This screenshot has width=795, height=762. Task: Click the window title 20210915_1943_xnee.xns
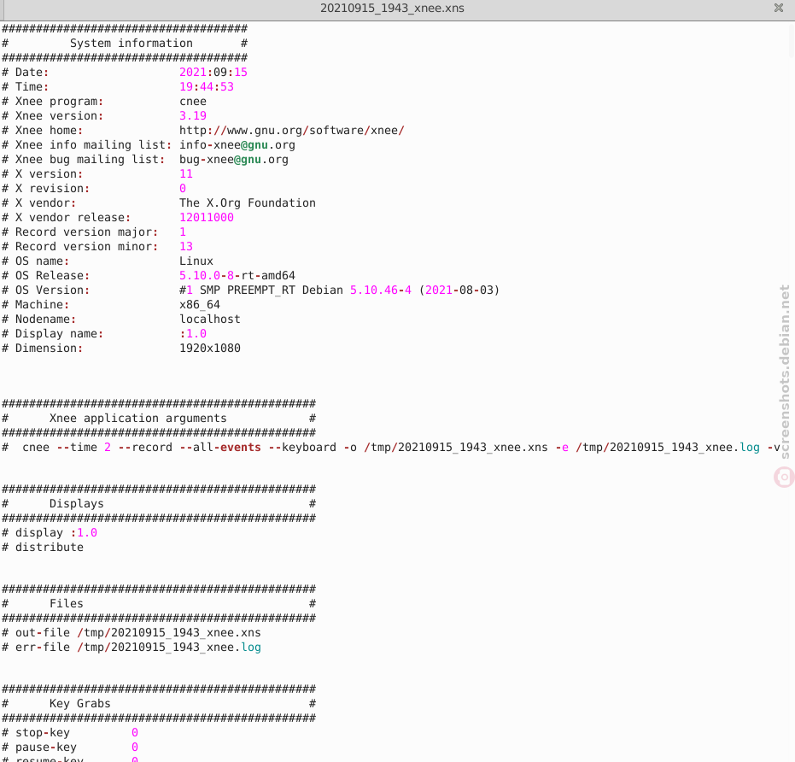392,9
